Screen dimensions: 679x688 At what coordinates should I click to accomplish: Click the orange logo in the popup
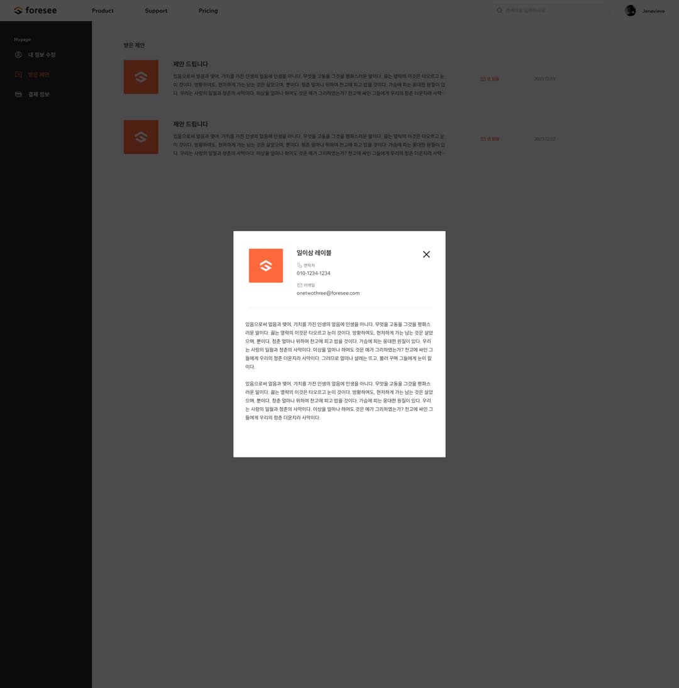pos(265,265)
